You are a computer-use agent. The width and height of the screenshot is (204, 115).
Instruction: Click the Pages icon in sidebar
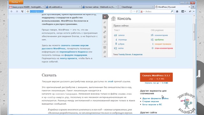(x=105, y=37)
